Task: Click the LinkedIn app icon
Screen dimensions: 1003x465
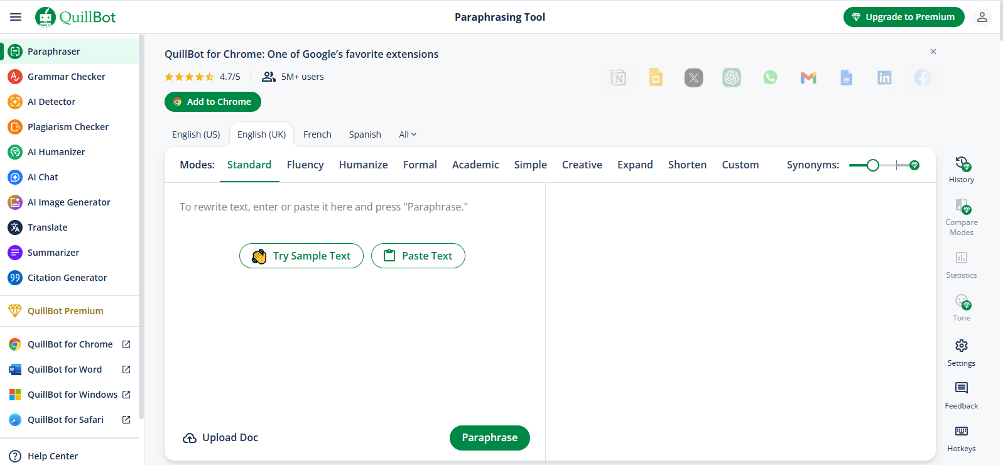Action: (x=884, y=78)
